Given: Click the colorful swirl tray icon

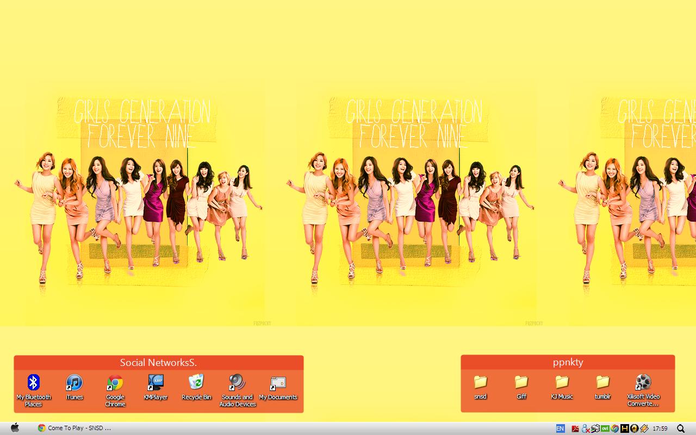Looking at the screenshot, I should 614,428.
